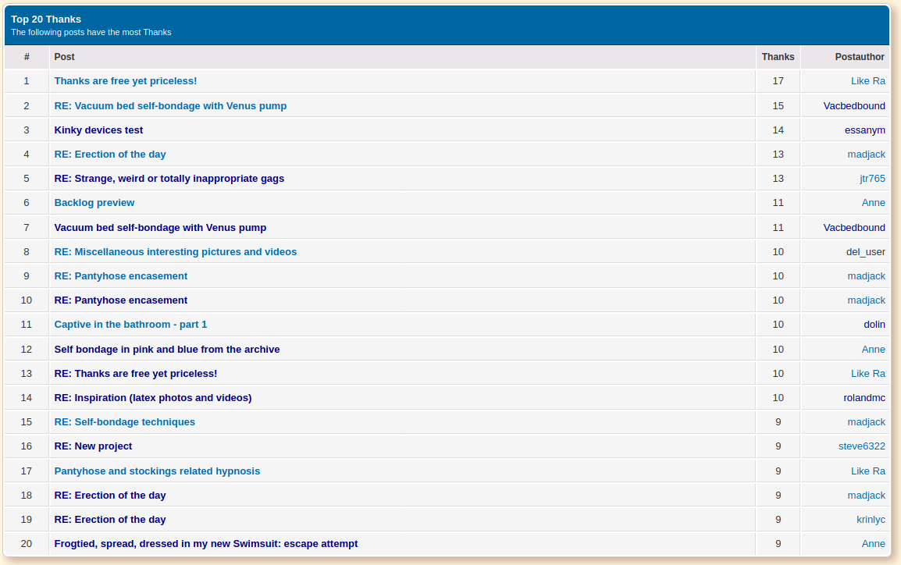Screen dimensions: 901x565
Task: Click author name dolin
Action: (x=874, y=325)
